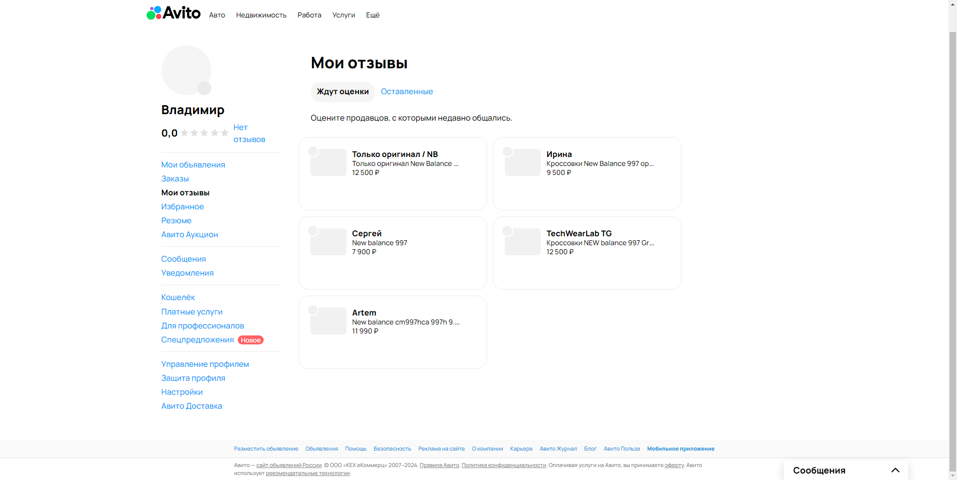Click the Avito logo
The width and height of the screenshot is (957, 480).
(173, 13)
